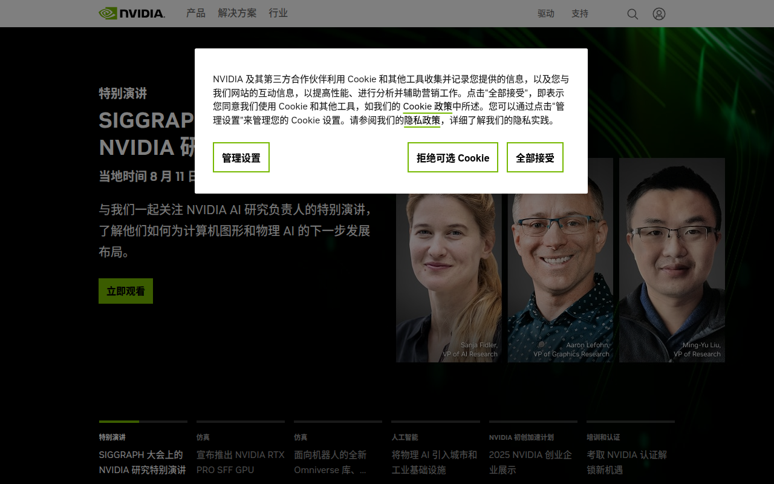This screenshot has width=774, height=484.
Task: Click 拒绝可选 Cookie button
Action: click(453, 157)
